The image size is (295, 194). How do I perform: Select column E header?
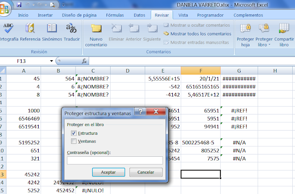click(163, 71)
